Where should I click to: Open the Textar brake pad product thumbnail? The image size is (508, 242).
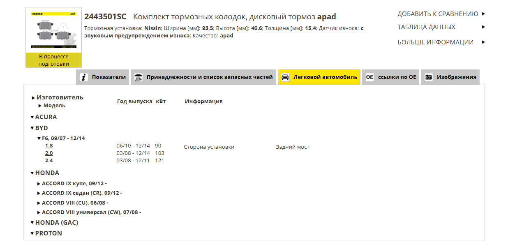(x=53, y=30)
